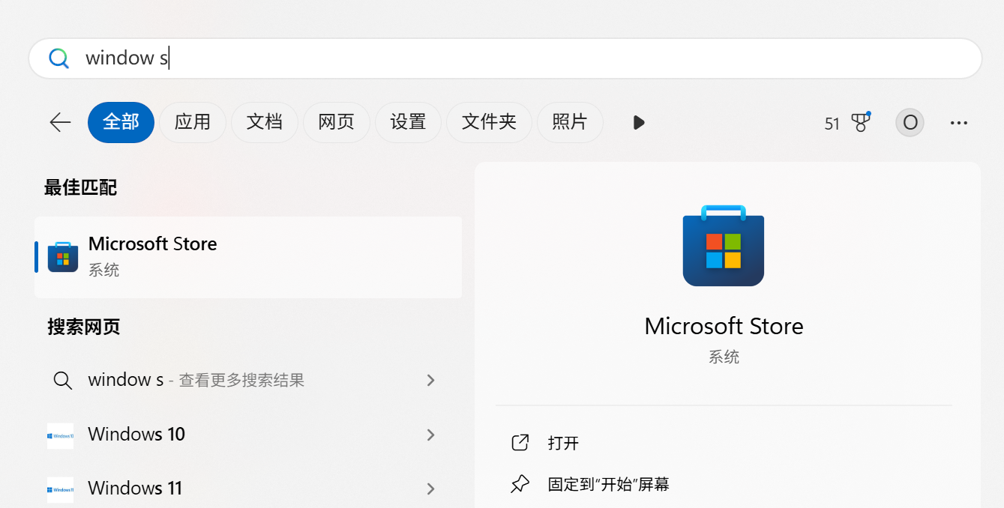The height and width of the screenshot is (508, 1004).
Task: Switch to the 设置 filter tab
Action: pyautogui.click(x=409, y=122)
